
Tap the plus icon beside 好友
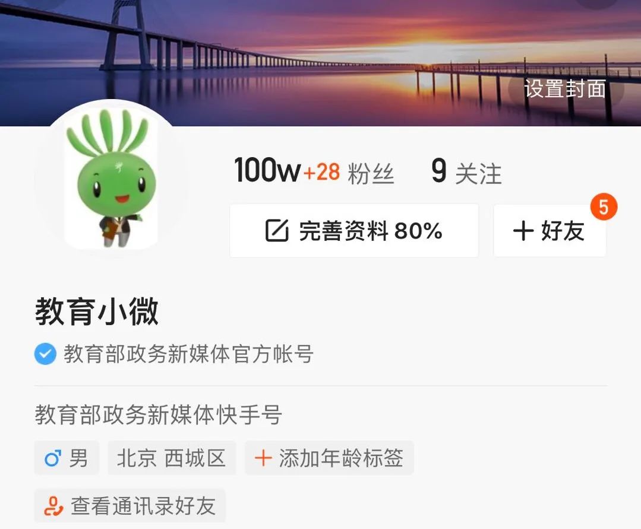click(x=523, y=231)
